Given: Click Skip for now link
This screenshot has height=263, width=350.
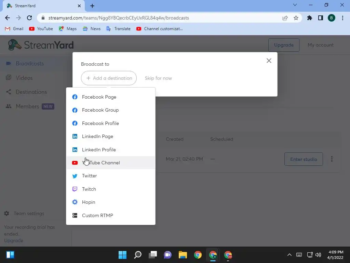Looking at the screenshot, I should click(158, 78).
